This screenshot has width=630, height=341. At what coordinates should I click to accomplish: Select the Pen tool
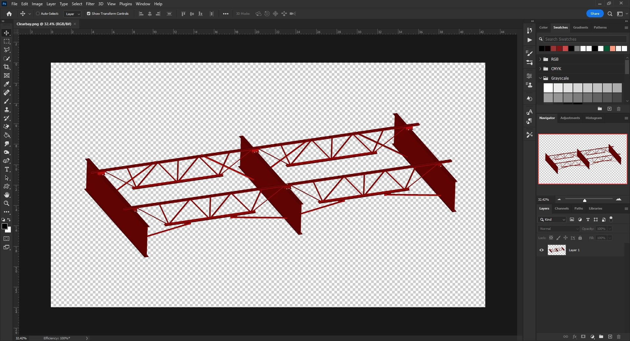coord(7,161)
